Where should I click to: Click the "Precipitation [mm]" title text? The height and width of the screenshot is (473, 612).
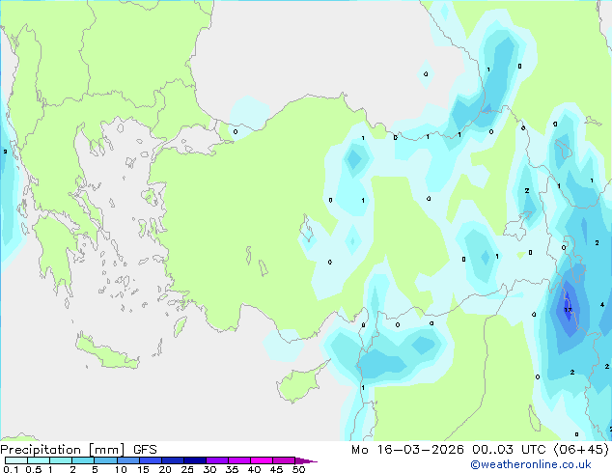pos(63,450)
